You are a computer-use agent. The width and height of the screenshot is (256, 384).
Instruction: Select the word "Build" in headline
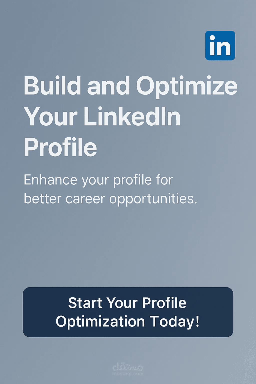coord(52,86)
